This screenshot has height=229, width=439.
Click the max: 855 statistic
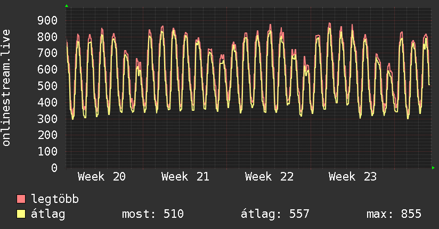pos(394,214)
